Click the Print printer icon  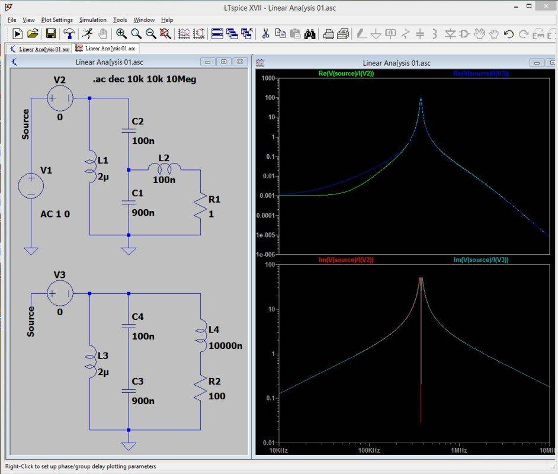pos(328,34)
